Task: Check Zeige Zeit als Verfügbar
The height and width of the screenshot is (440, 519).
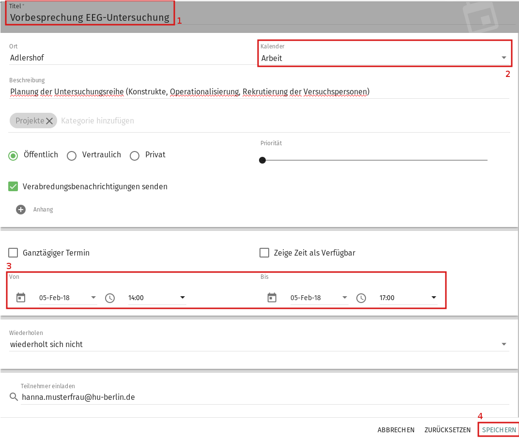Action: coord(264,253)
